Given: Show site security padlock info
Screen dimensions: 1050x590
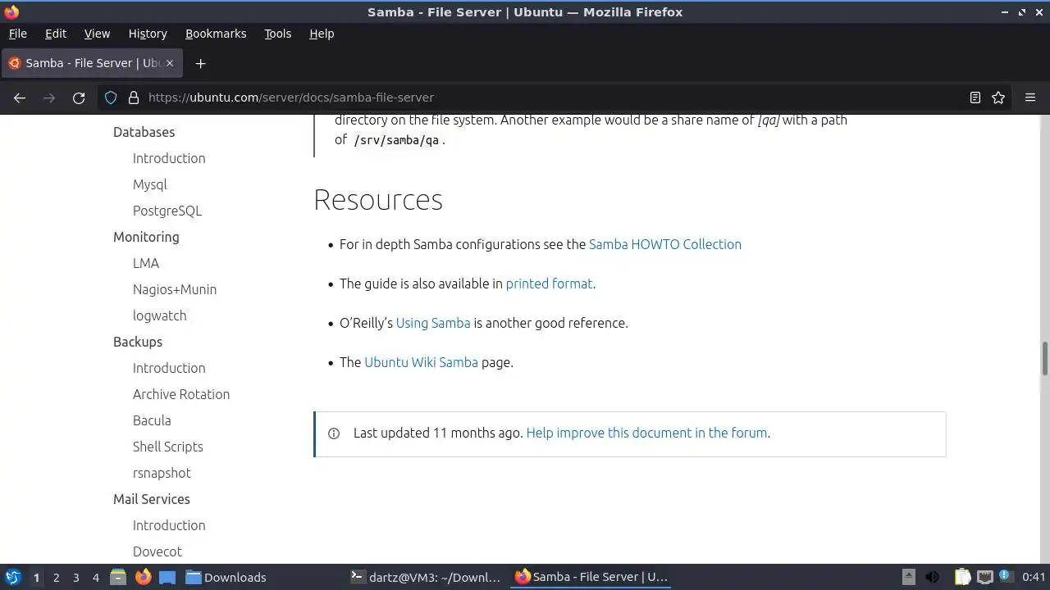Looking at the screenshot, I should (134, 98).
